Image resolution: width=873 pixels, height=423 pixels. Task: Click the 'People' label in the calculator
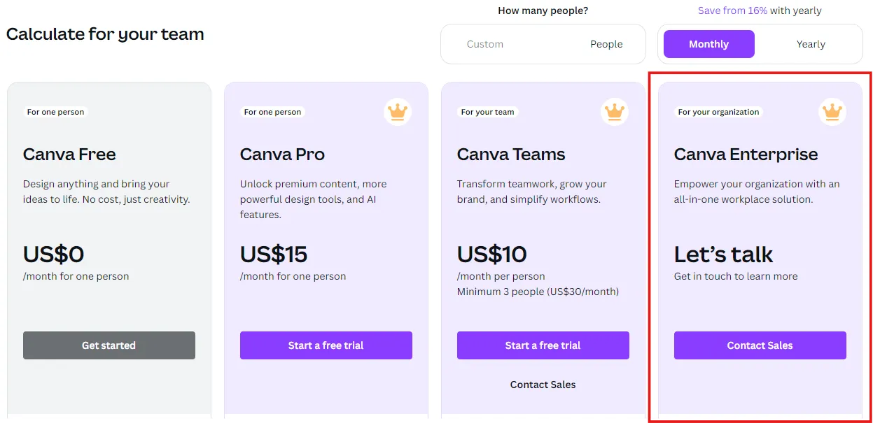pos(606,43)
